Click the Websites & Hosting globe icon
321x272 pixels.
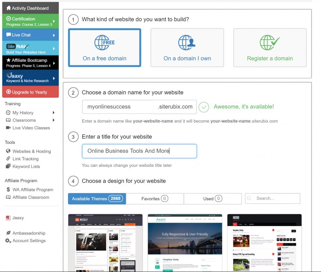[8, 151]
